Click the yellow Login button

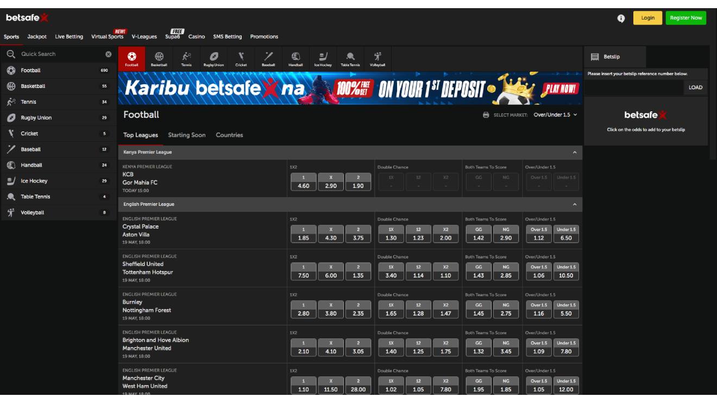pyautogui.click(x=648, y=18)
